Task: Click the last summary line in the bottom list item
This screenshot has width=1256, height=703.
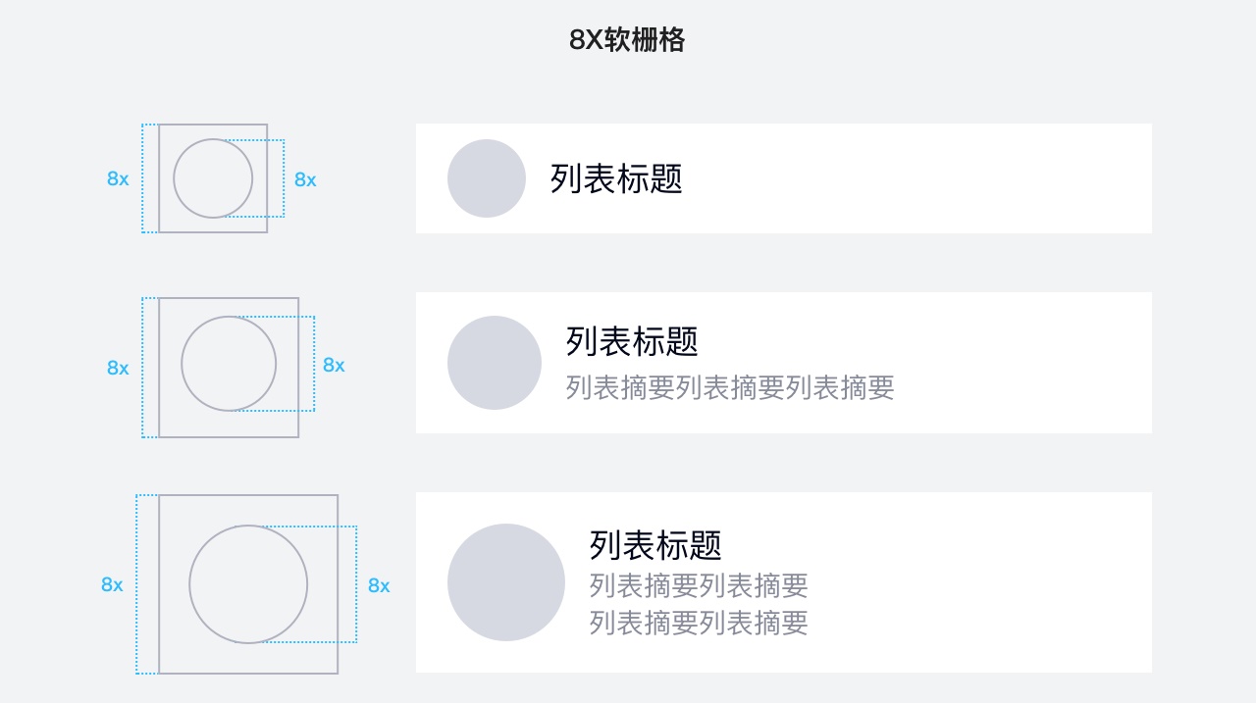Action: (699, 623)
